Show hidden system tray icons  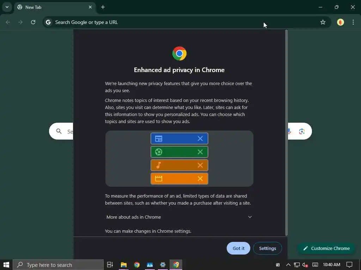[288, 265]
